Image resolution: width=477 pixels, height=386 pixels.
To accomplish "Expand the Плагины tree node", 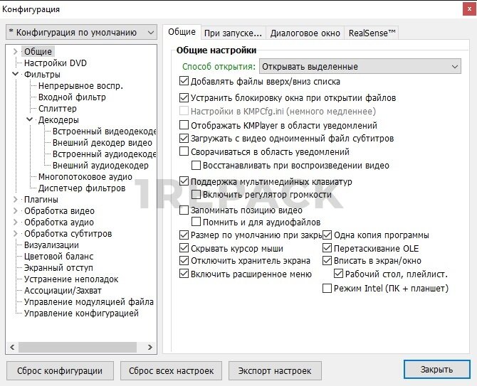I will point(15,199).
